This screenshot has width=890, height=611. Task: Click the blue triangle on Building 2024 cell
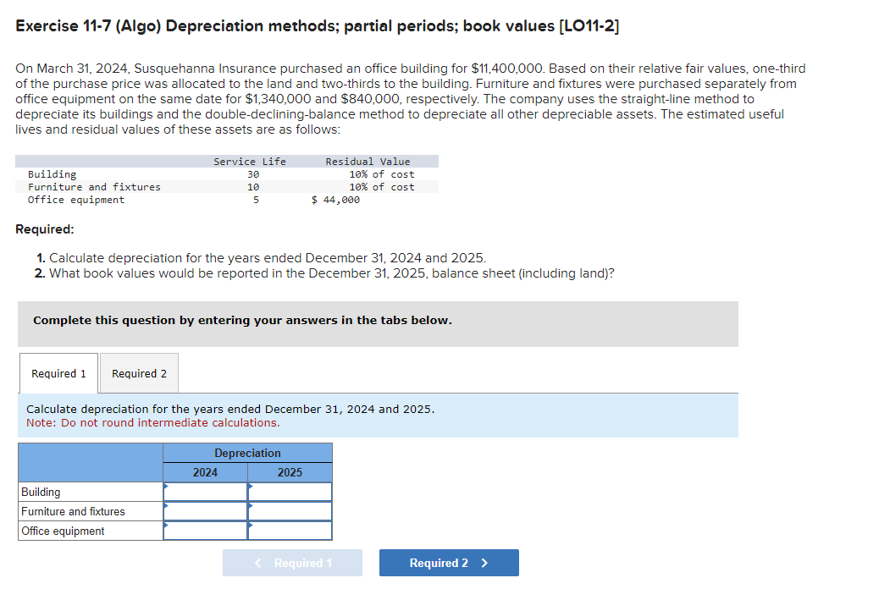[x=166, y=487]
